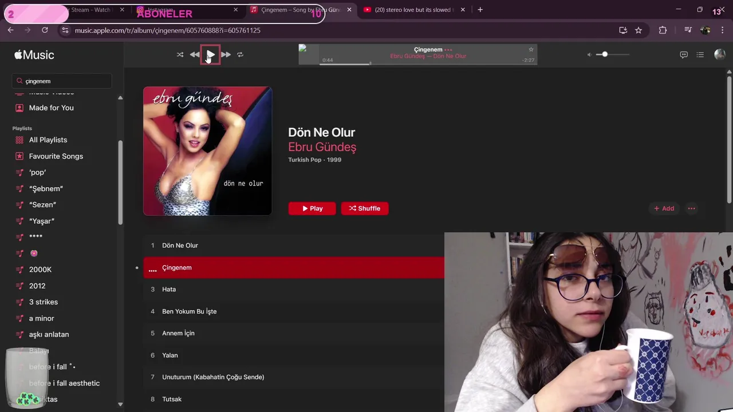Click the Turkish Pop genre link

click(x=305, y=160)
